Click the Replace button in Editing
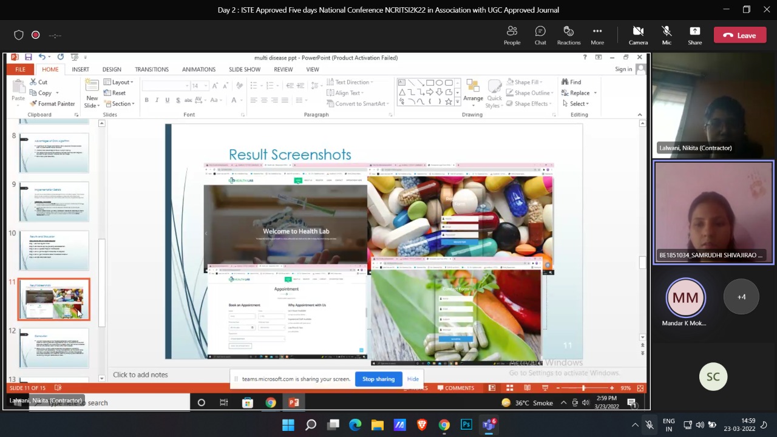This screenshot has height=437, width=777. pos(575,93)
